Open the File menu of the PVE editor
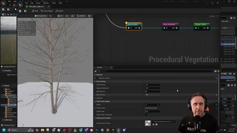This screenshot has height=133, width=237. 26,3
